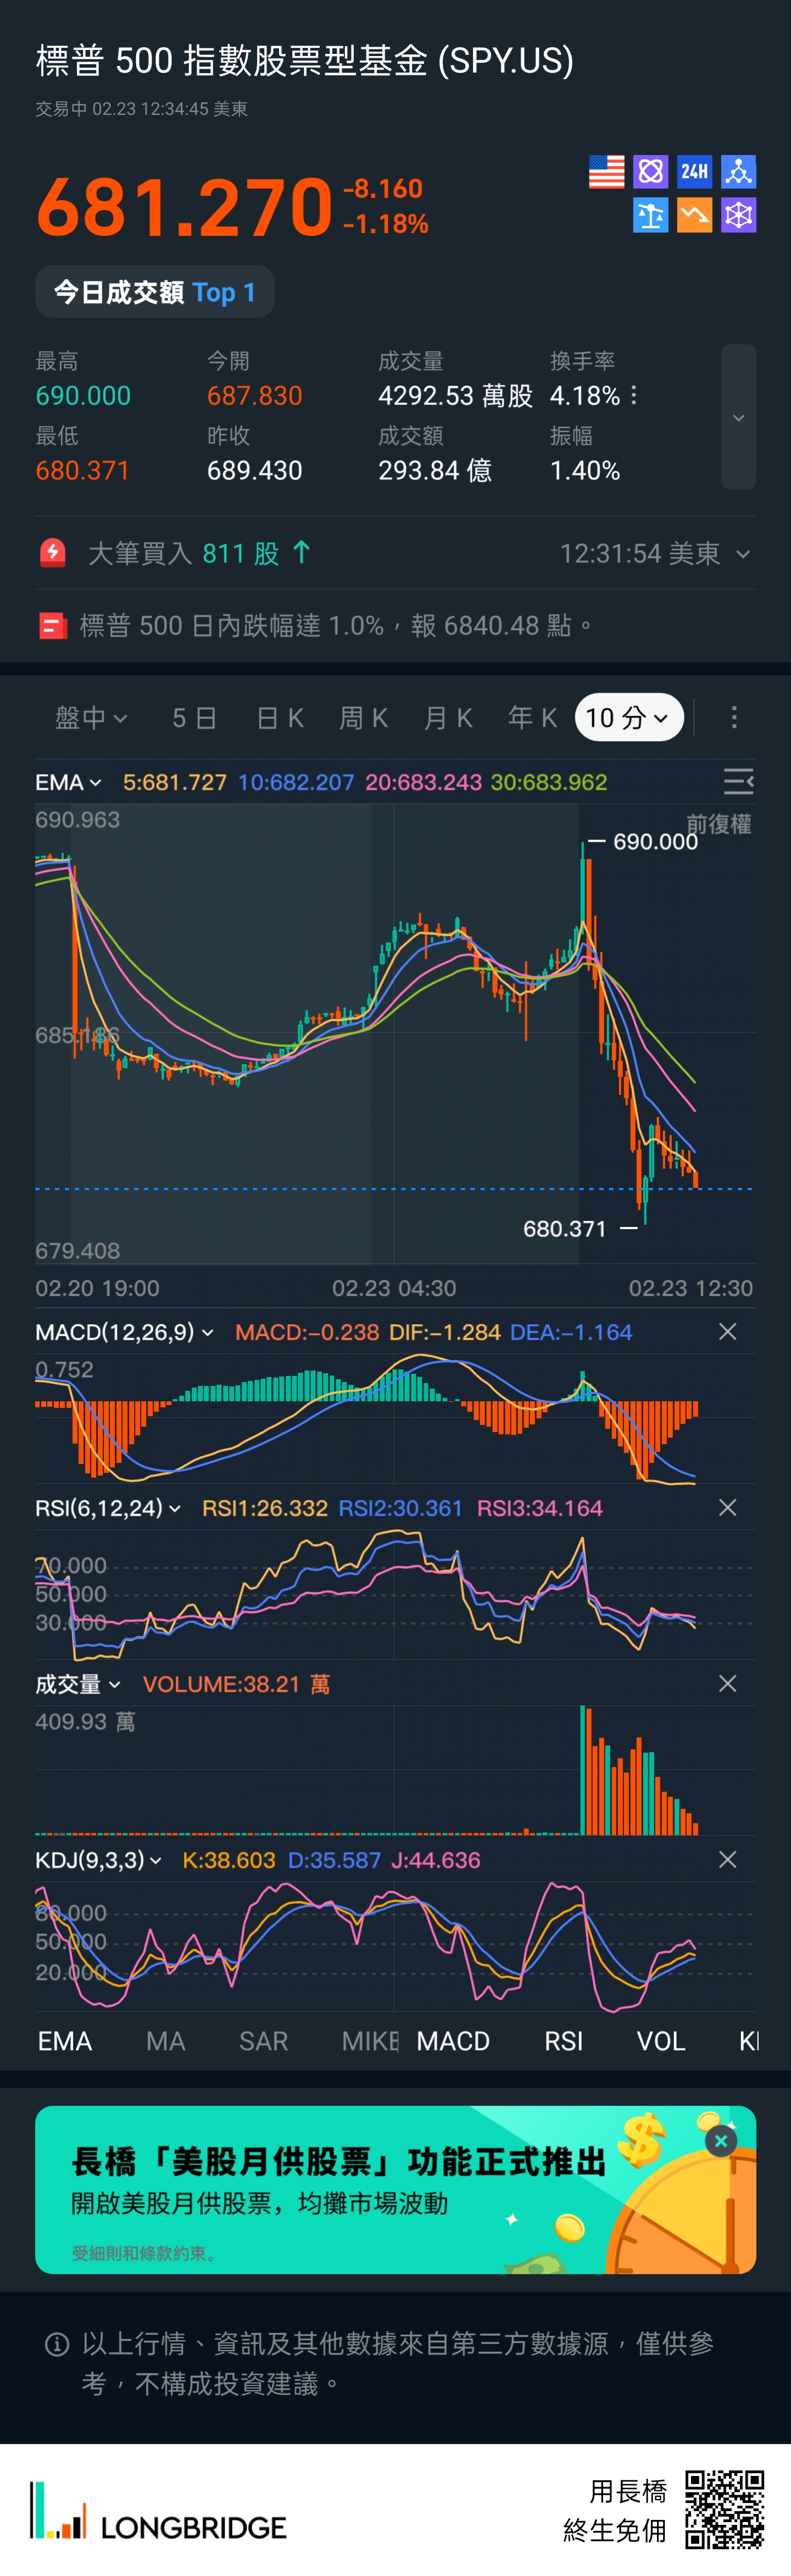Switch to the 日 K chart tab
This screenshot has height=2576, width=791.
280,717
